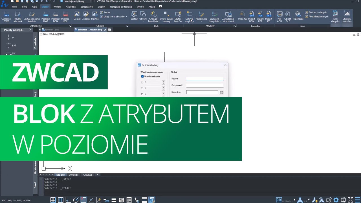
Task: Click the insert field button beside Domyślnie
Action: click(221, 92)
